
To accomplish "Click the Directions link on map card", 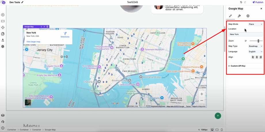I will tap(65, 35).
